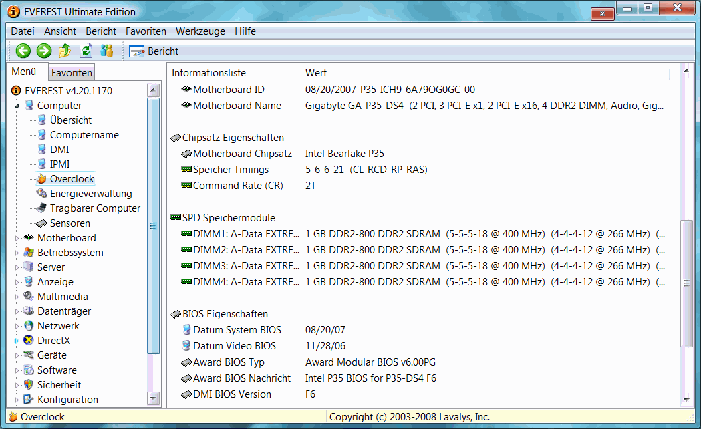
Task: Switch to the Menü tab
Action: pyautogui.click(x=23, y=71)
